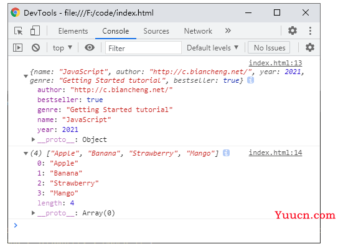The image size is (343, 249).
Task: Select array item 1: "Banana"
Action: 60,173
